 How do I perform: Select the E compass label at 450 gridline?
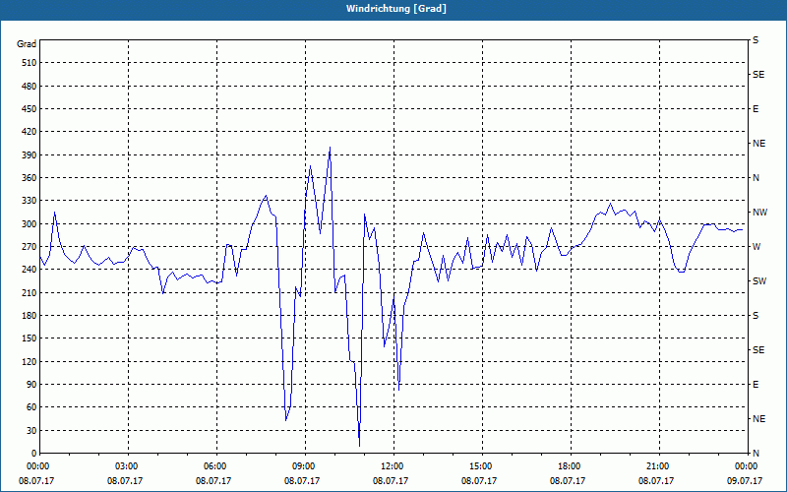(x=756, y=109)
